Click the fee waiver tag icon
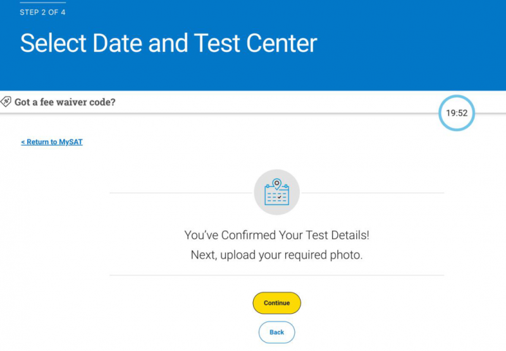The height and width of the screenshot is (351, 506). click(6, 102)
